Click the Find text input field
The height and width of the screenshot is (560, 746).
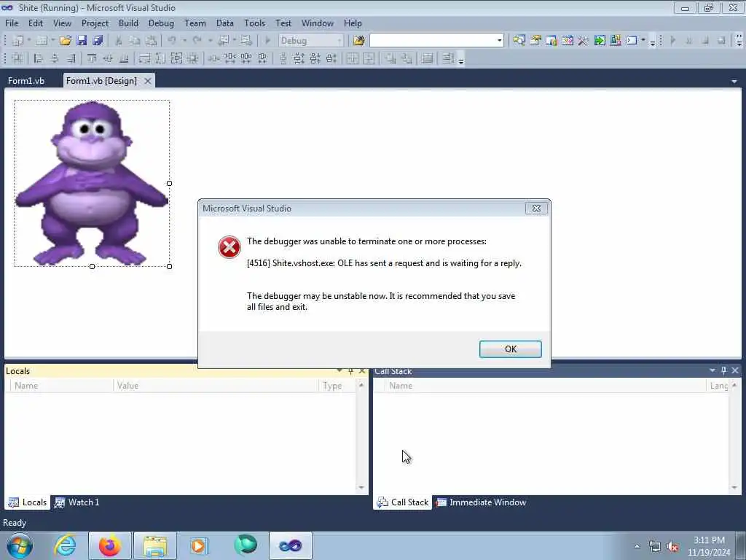tap(433, 41)
